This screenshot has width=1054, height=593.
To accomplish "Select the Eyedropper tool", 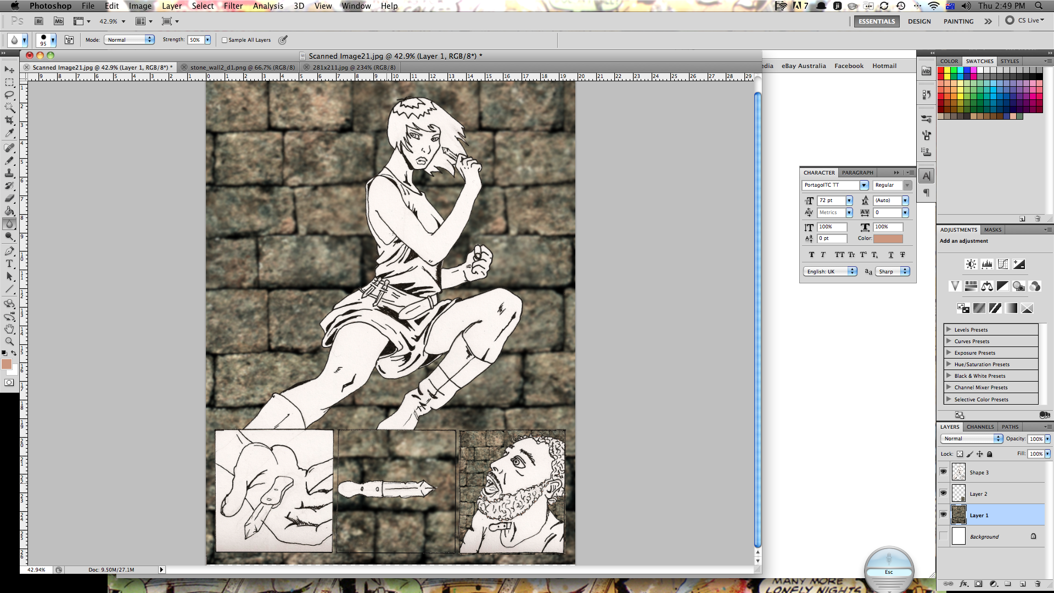I will click(9, 133).
